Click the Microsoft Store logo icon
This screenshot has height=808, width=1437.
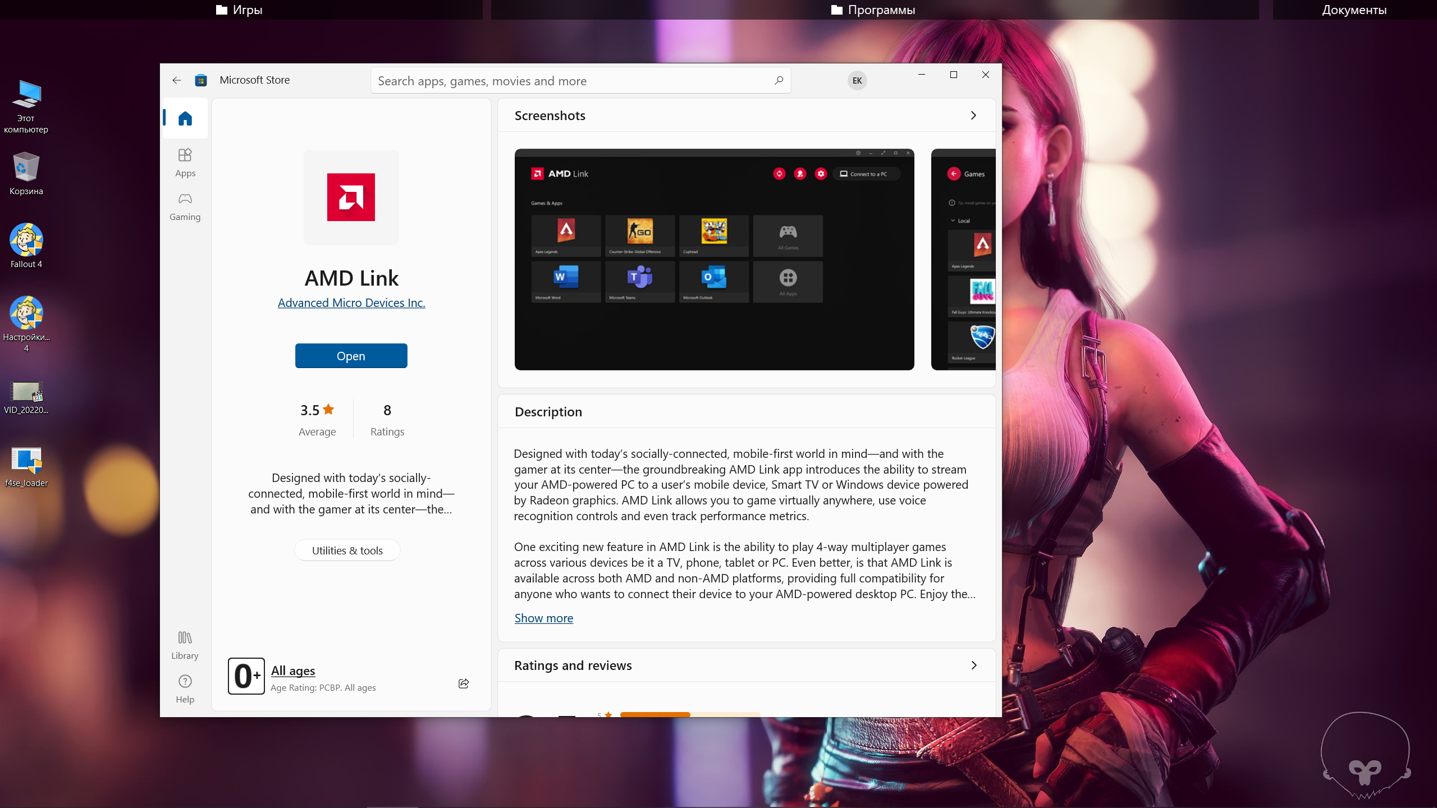pyautogui.click(x=201, y=80)
